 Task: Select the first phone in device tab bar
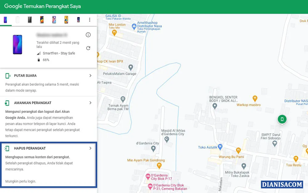6,19
